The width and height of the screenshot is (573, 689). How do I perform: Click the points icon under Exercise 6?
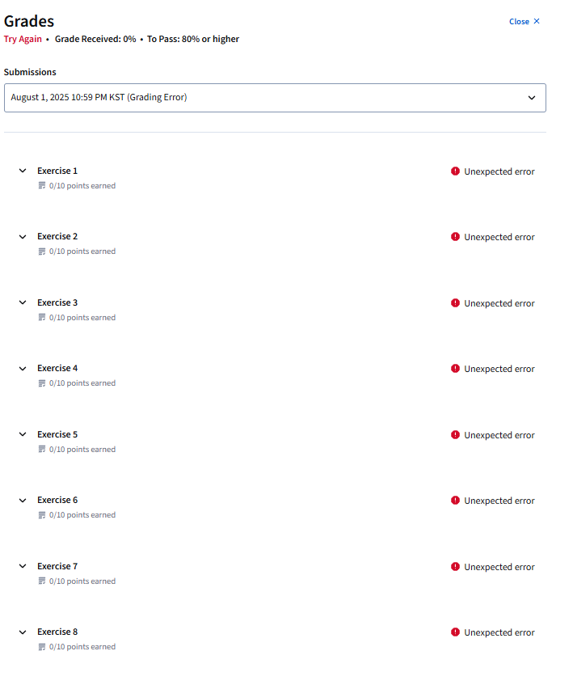[x=42, y=515]
